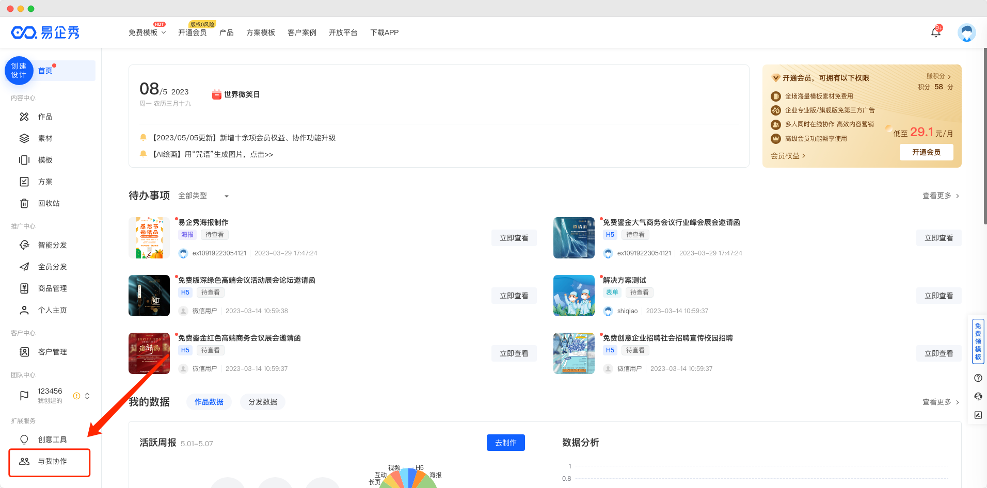The image size is (987, 488).
Task: Click the 易企秀 logo
Action: [45, 32]
